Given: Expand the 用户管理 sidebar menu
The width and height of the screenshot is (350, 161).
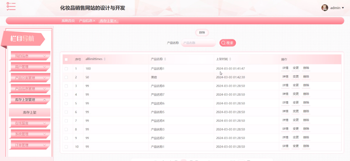Looking at the screenshot, I should tap(30, 67).
